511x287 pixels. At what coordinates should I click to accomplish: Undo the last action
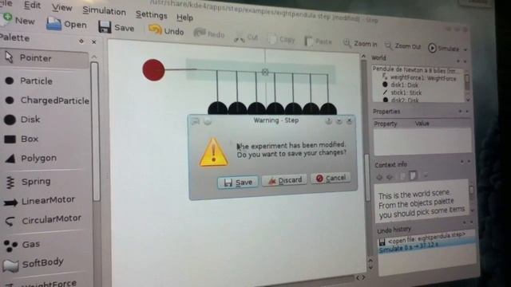[166, 31]
